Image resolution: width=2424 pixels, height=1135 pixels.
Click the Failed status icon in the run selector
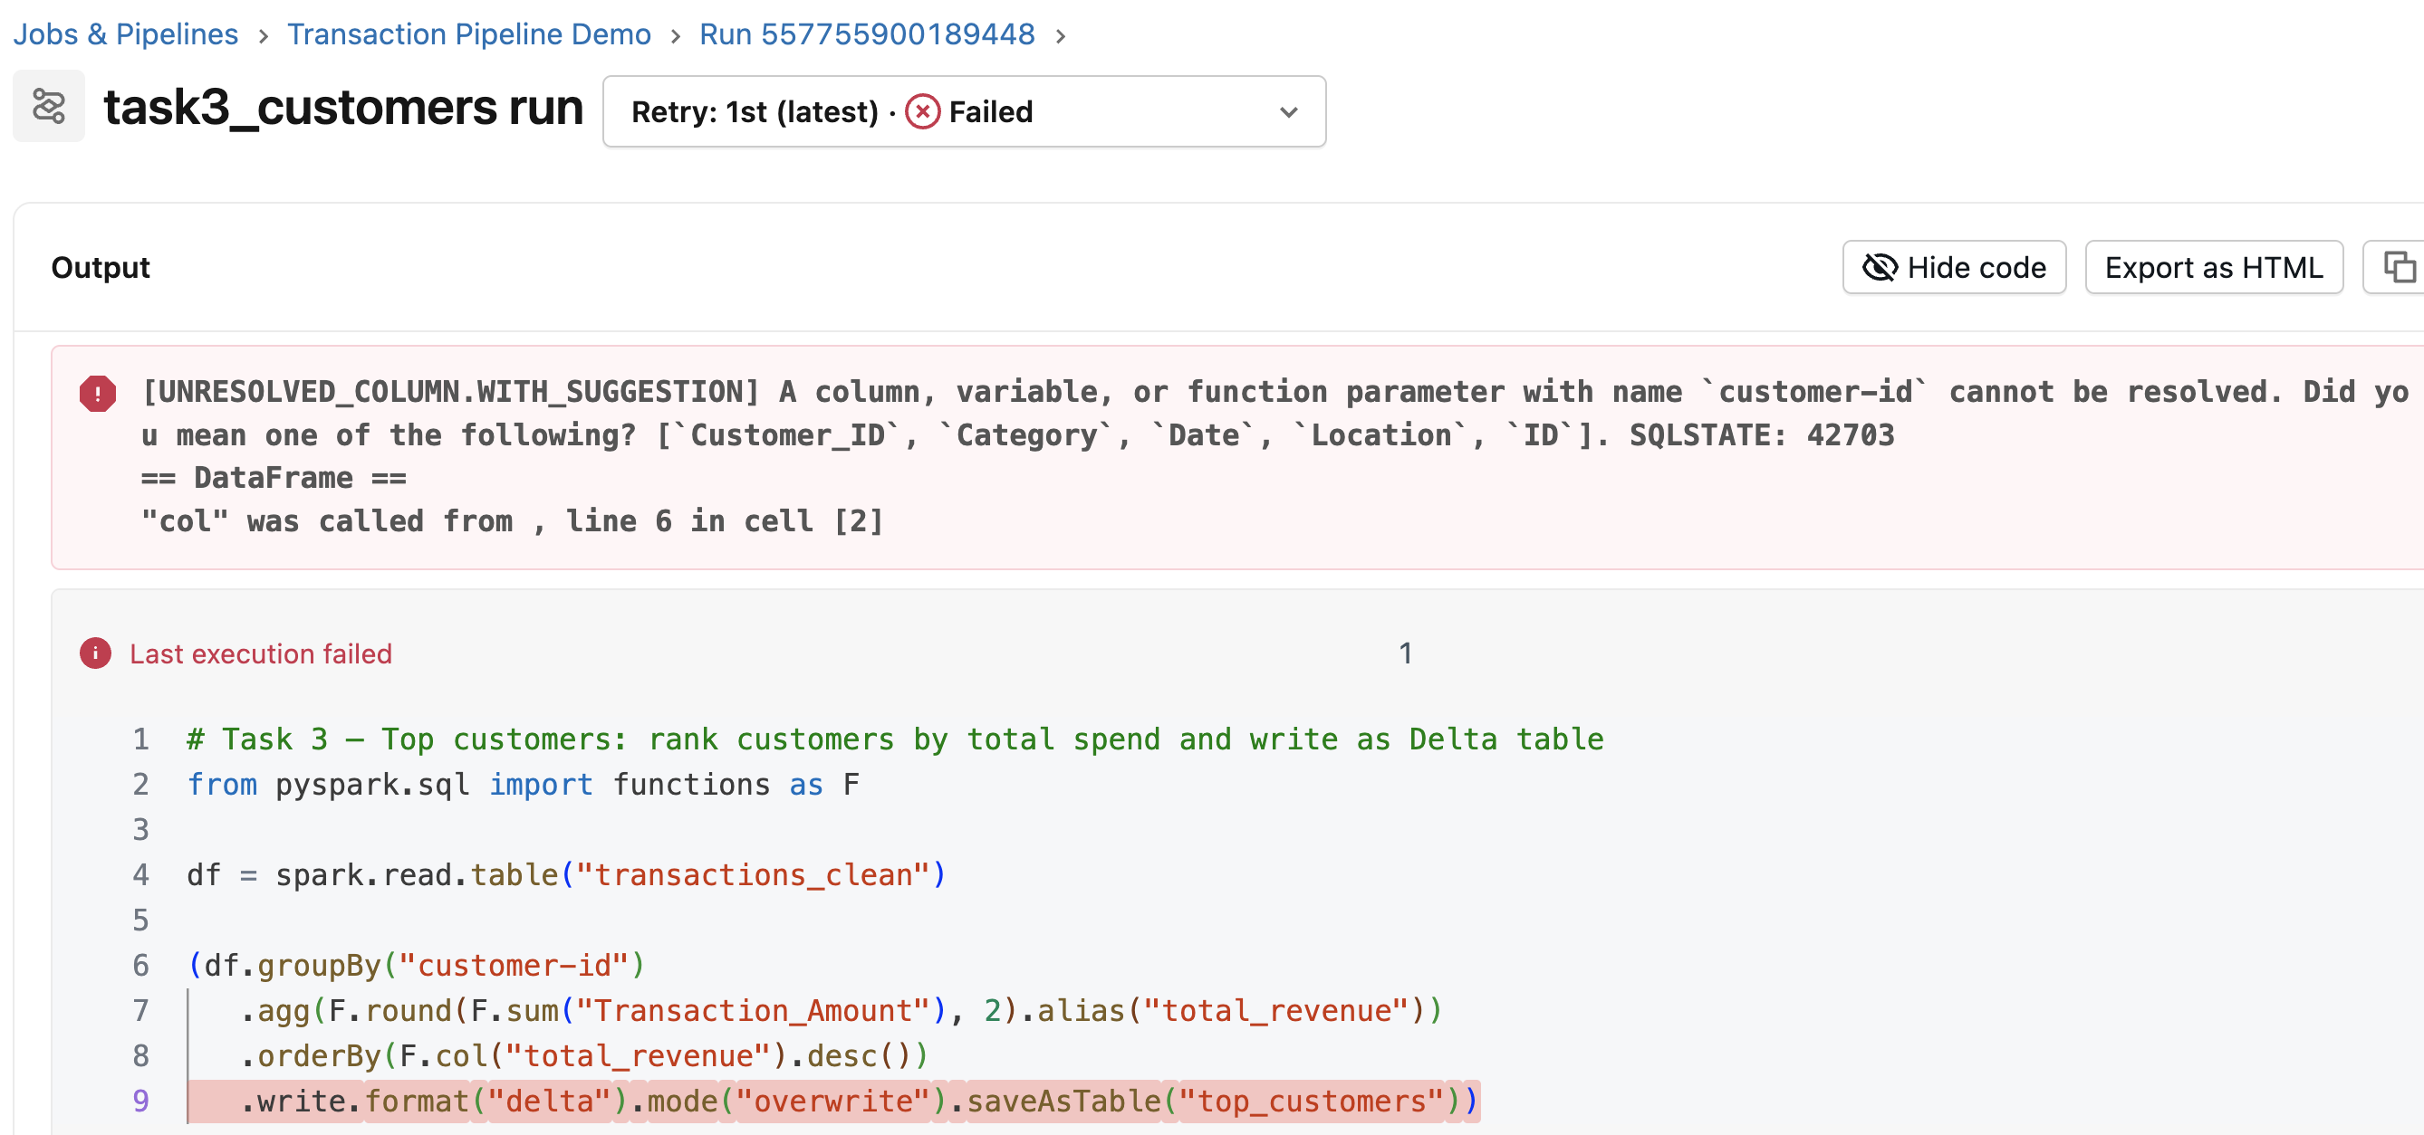tap(923, 111)
